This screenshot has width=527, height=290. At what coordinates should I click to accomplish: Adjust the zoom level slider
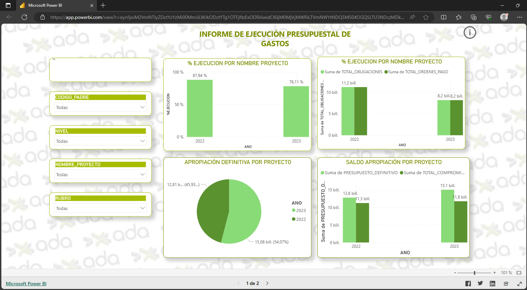tap(475, 273)
